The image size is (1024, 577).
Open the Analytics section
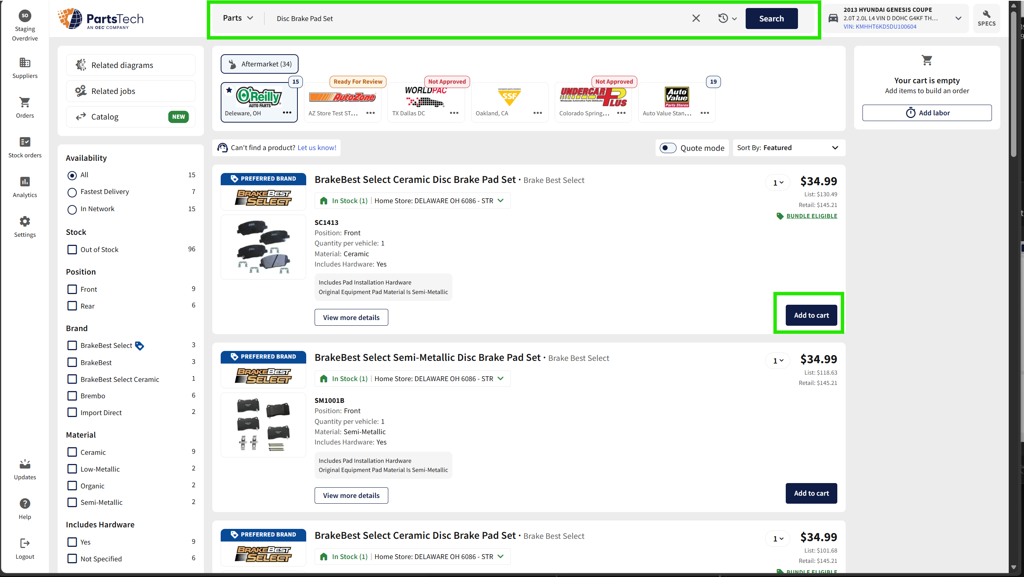coord(25,187)
